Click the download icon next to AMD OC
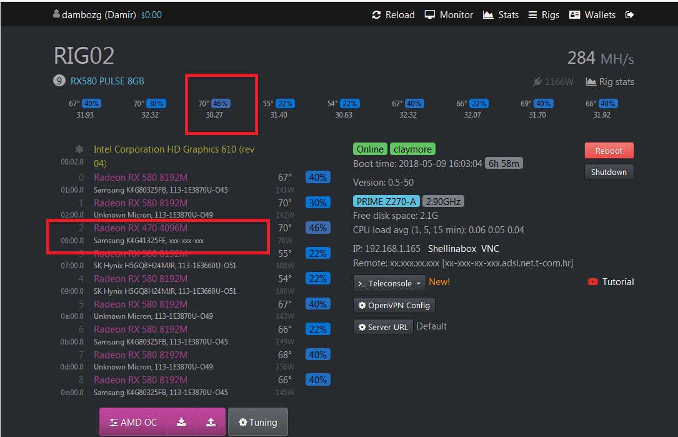This screenshot has width=678, height=437. pos(181,422)
